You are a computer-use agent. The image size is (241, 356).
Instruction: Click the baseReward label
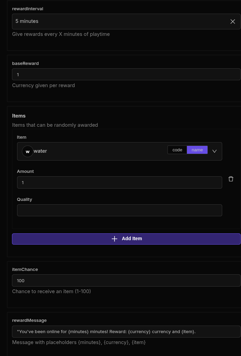point(25,64)
